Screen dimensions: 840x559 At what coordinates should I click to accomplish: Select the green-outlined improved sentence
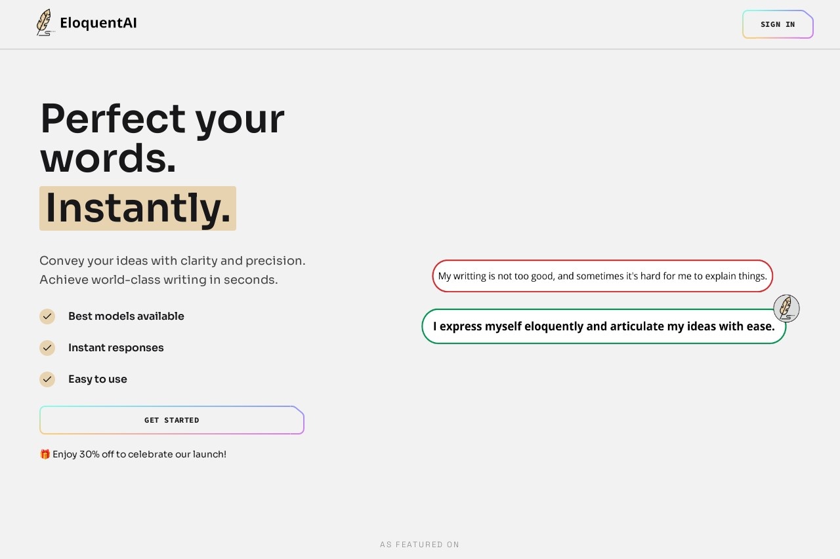coord(604,326)
